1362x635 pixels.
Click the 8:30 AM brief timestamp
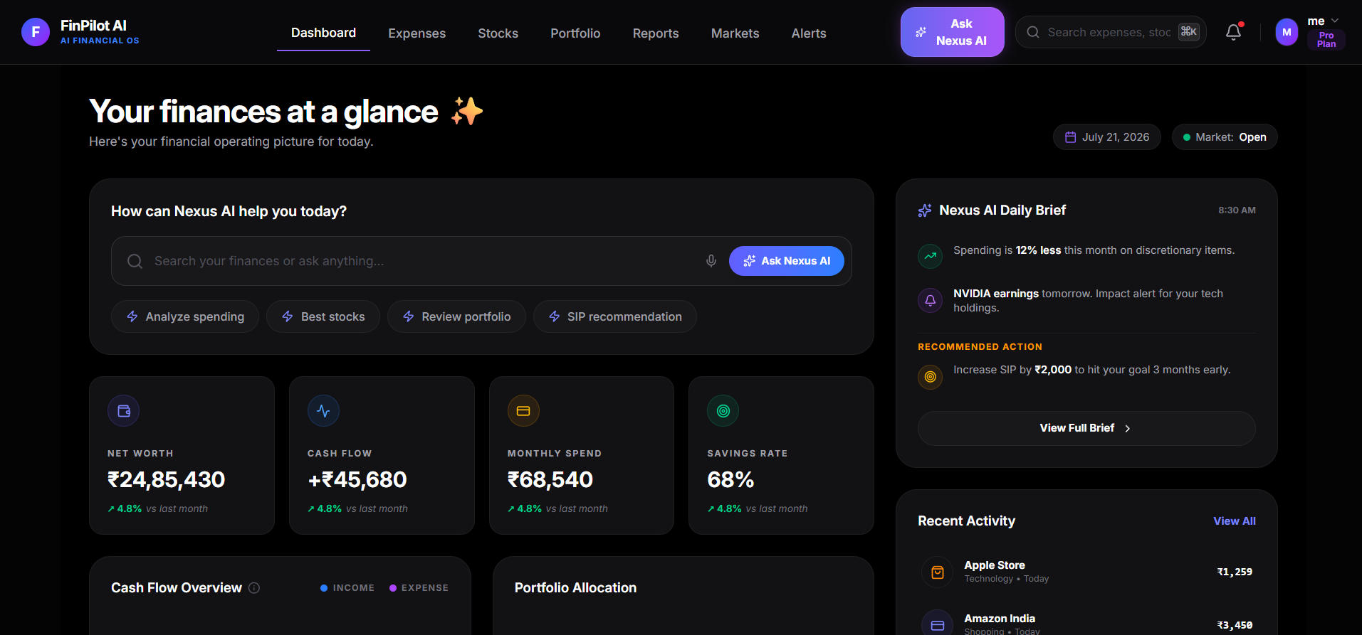pyautogui.click(x=1237, y=210)
